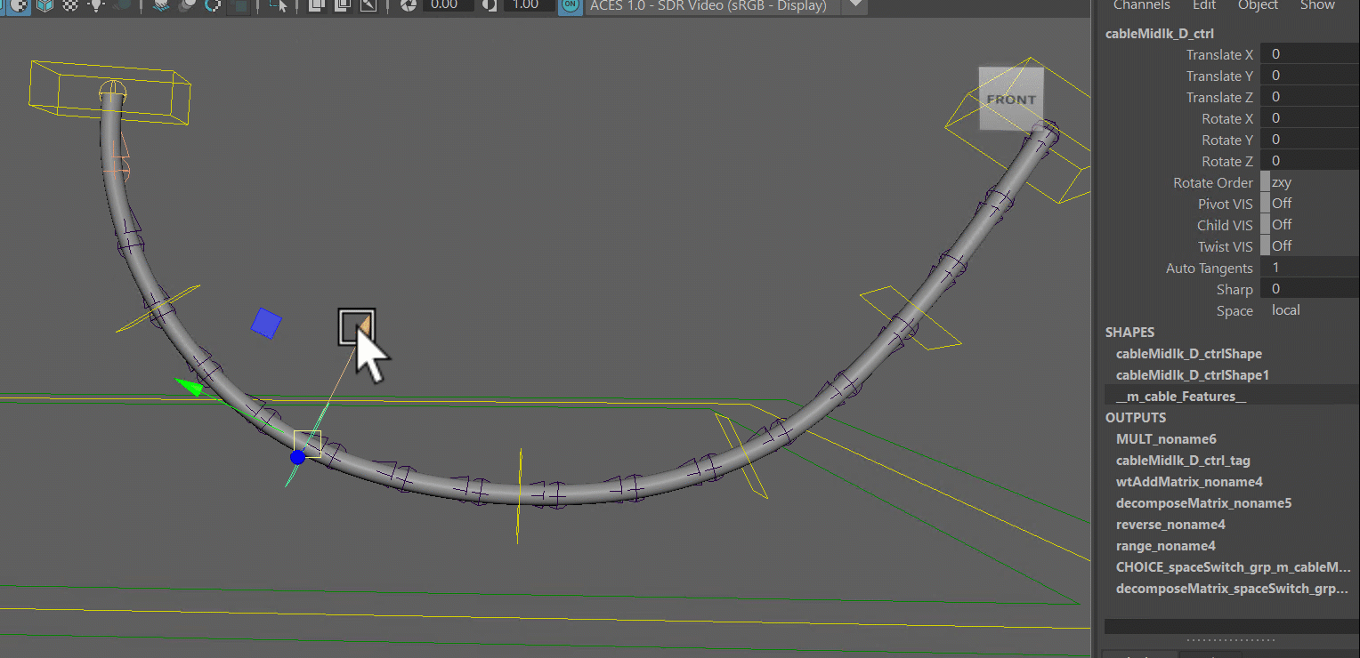Open the ACES 1.0 SDR Video color dropdown
Image resolution: width=1360 pixels, height=658 pixels.
712,5
